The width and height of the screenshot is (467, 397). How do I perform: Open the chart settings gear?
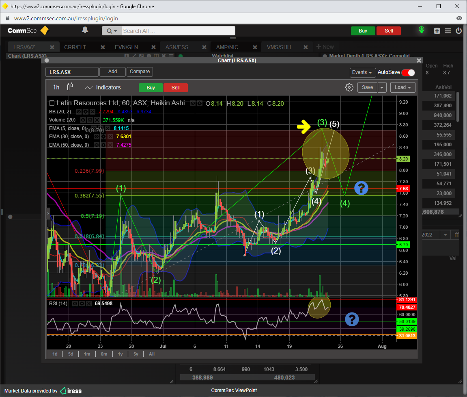coord(349,87)
